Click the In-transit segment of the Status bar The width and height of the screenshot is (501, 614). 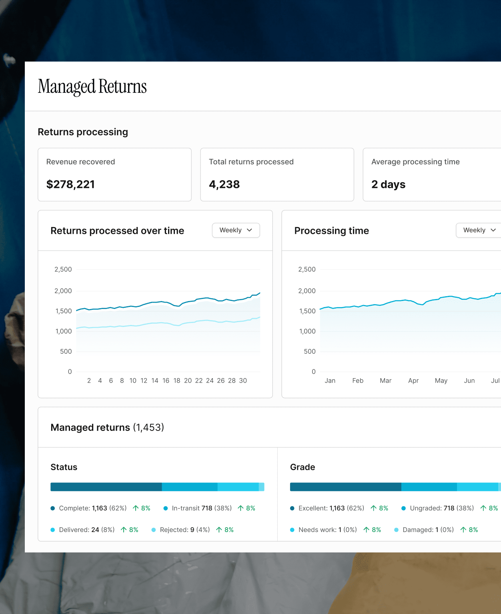pyautogui.click(x=190, y=487)
